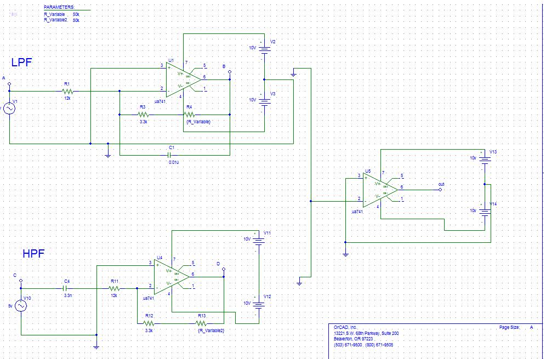Select port marker D
Image resolution: width=546 pixels, height=359 pixels.
(x=224, y=269)
